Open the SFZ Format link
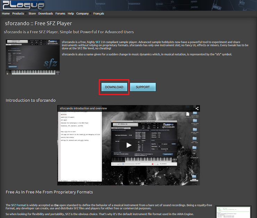257x218 pixels. 18,205
